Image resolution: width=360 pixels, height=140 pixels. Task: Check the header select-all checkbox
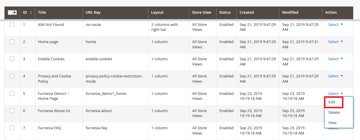[10, 13]
